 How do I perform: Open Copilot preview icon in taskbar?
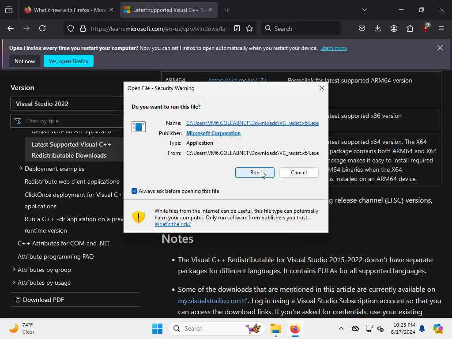click(438, 328)
